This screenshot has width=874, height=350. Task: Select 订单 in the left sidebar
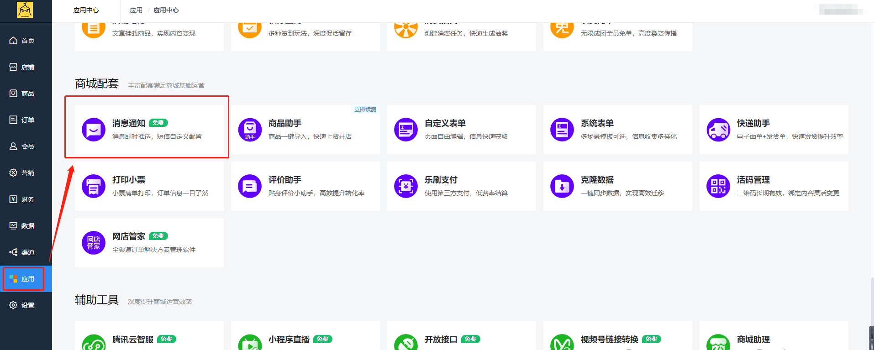point(26,120)
